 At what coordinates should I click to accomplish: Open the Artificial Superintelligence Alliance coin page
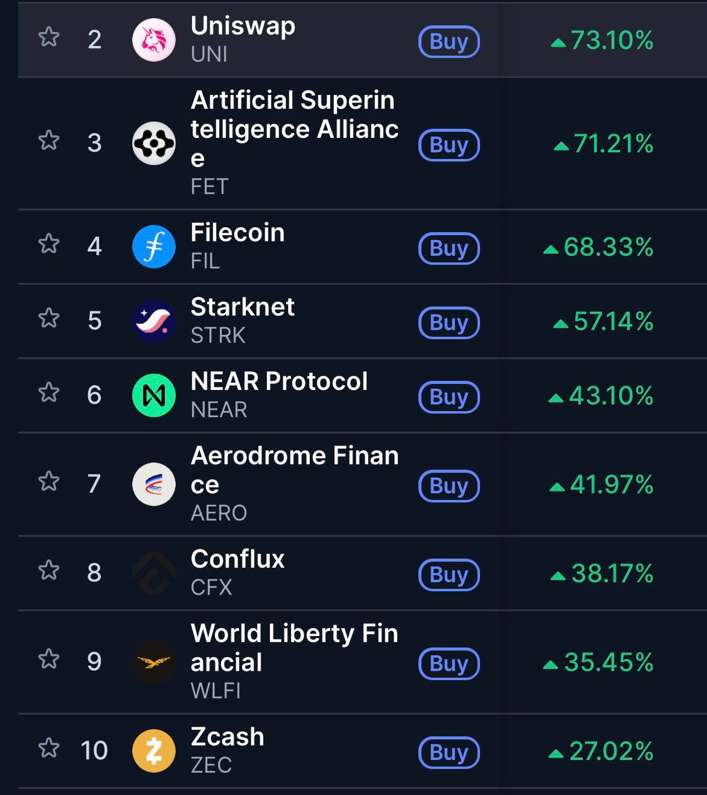(x=294, y=129)
